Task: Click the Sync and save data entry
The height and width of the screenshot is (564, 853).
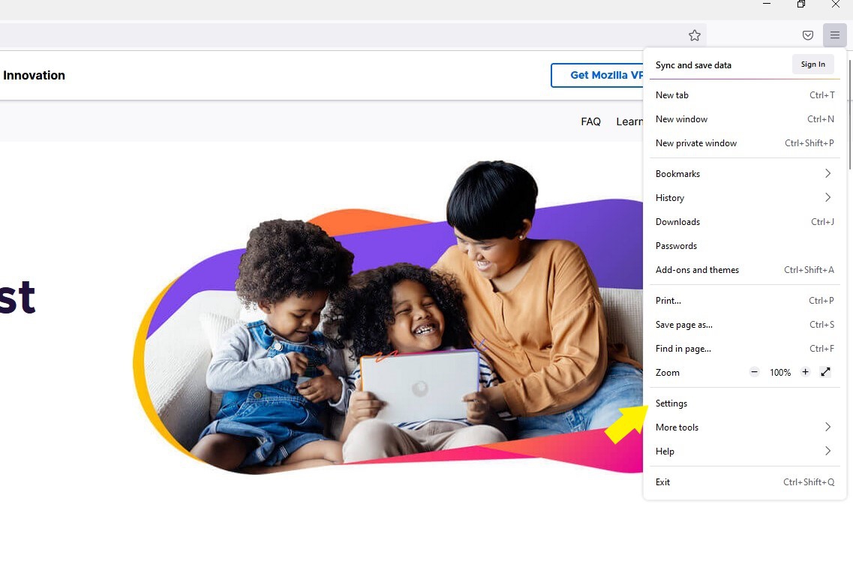Action: pos(693,65)
